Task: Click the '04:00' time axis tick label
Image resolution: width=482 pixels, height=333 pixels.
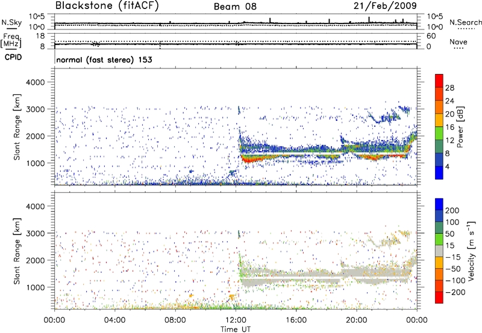Action: [x=114, y=320]
